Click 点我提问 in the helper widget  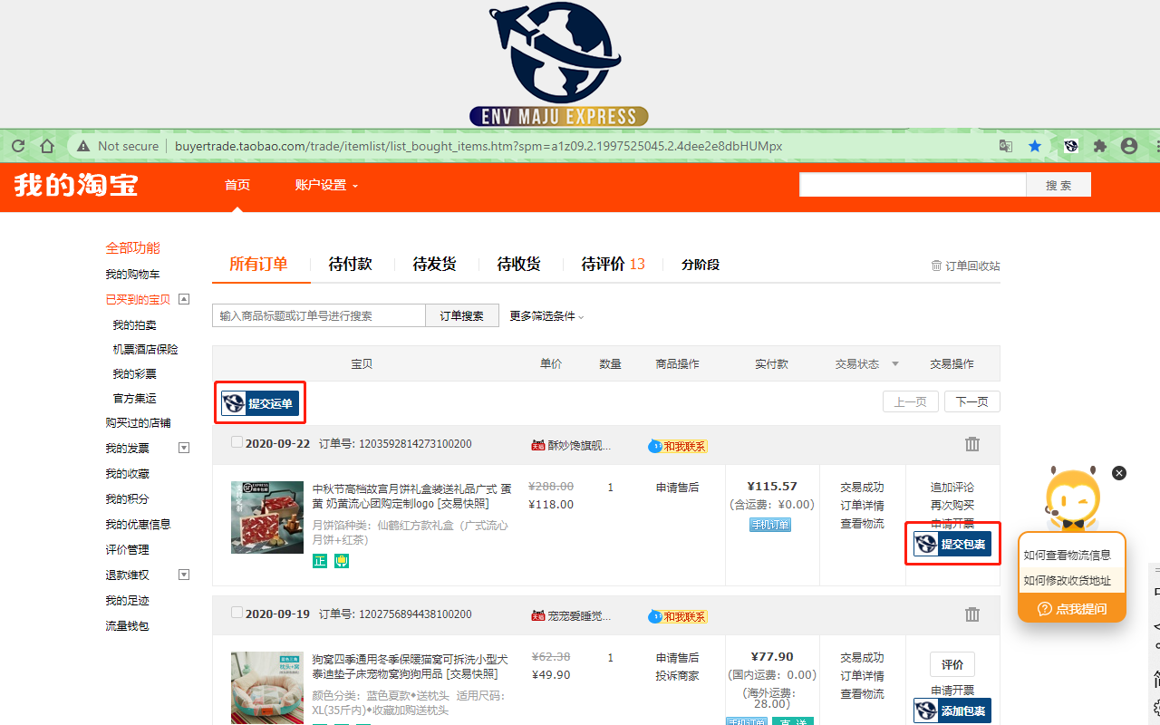tap(1072, 609)
